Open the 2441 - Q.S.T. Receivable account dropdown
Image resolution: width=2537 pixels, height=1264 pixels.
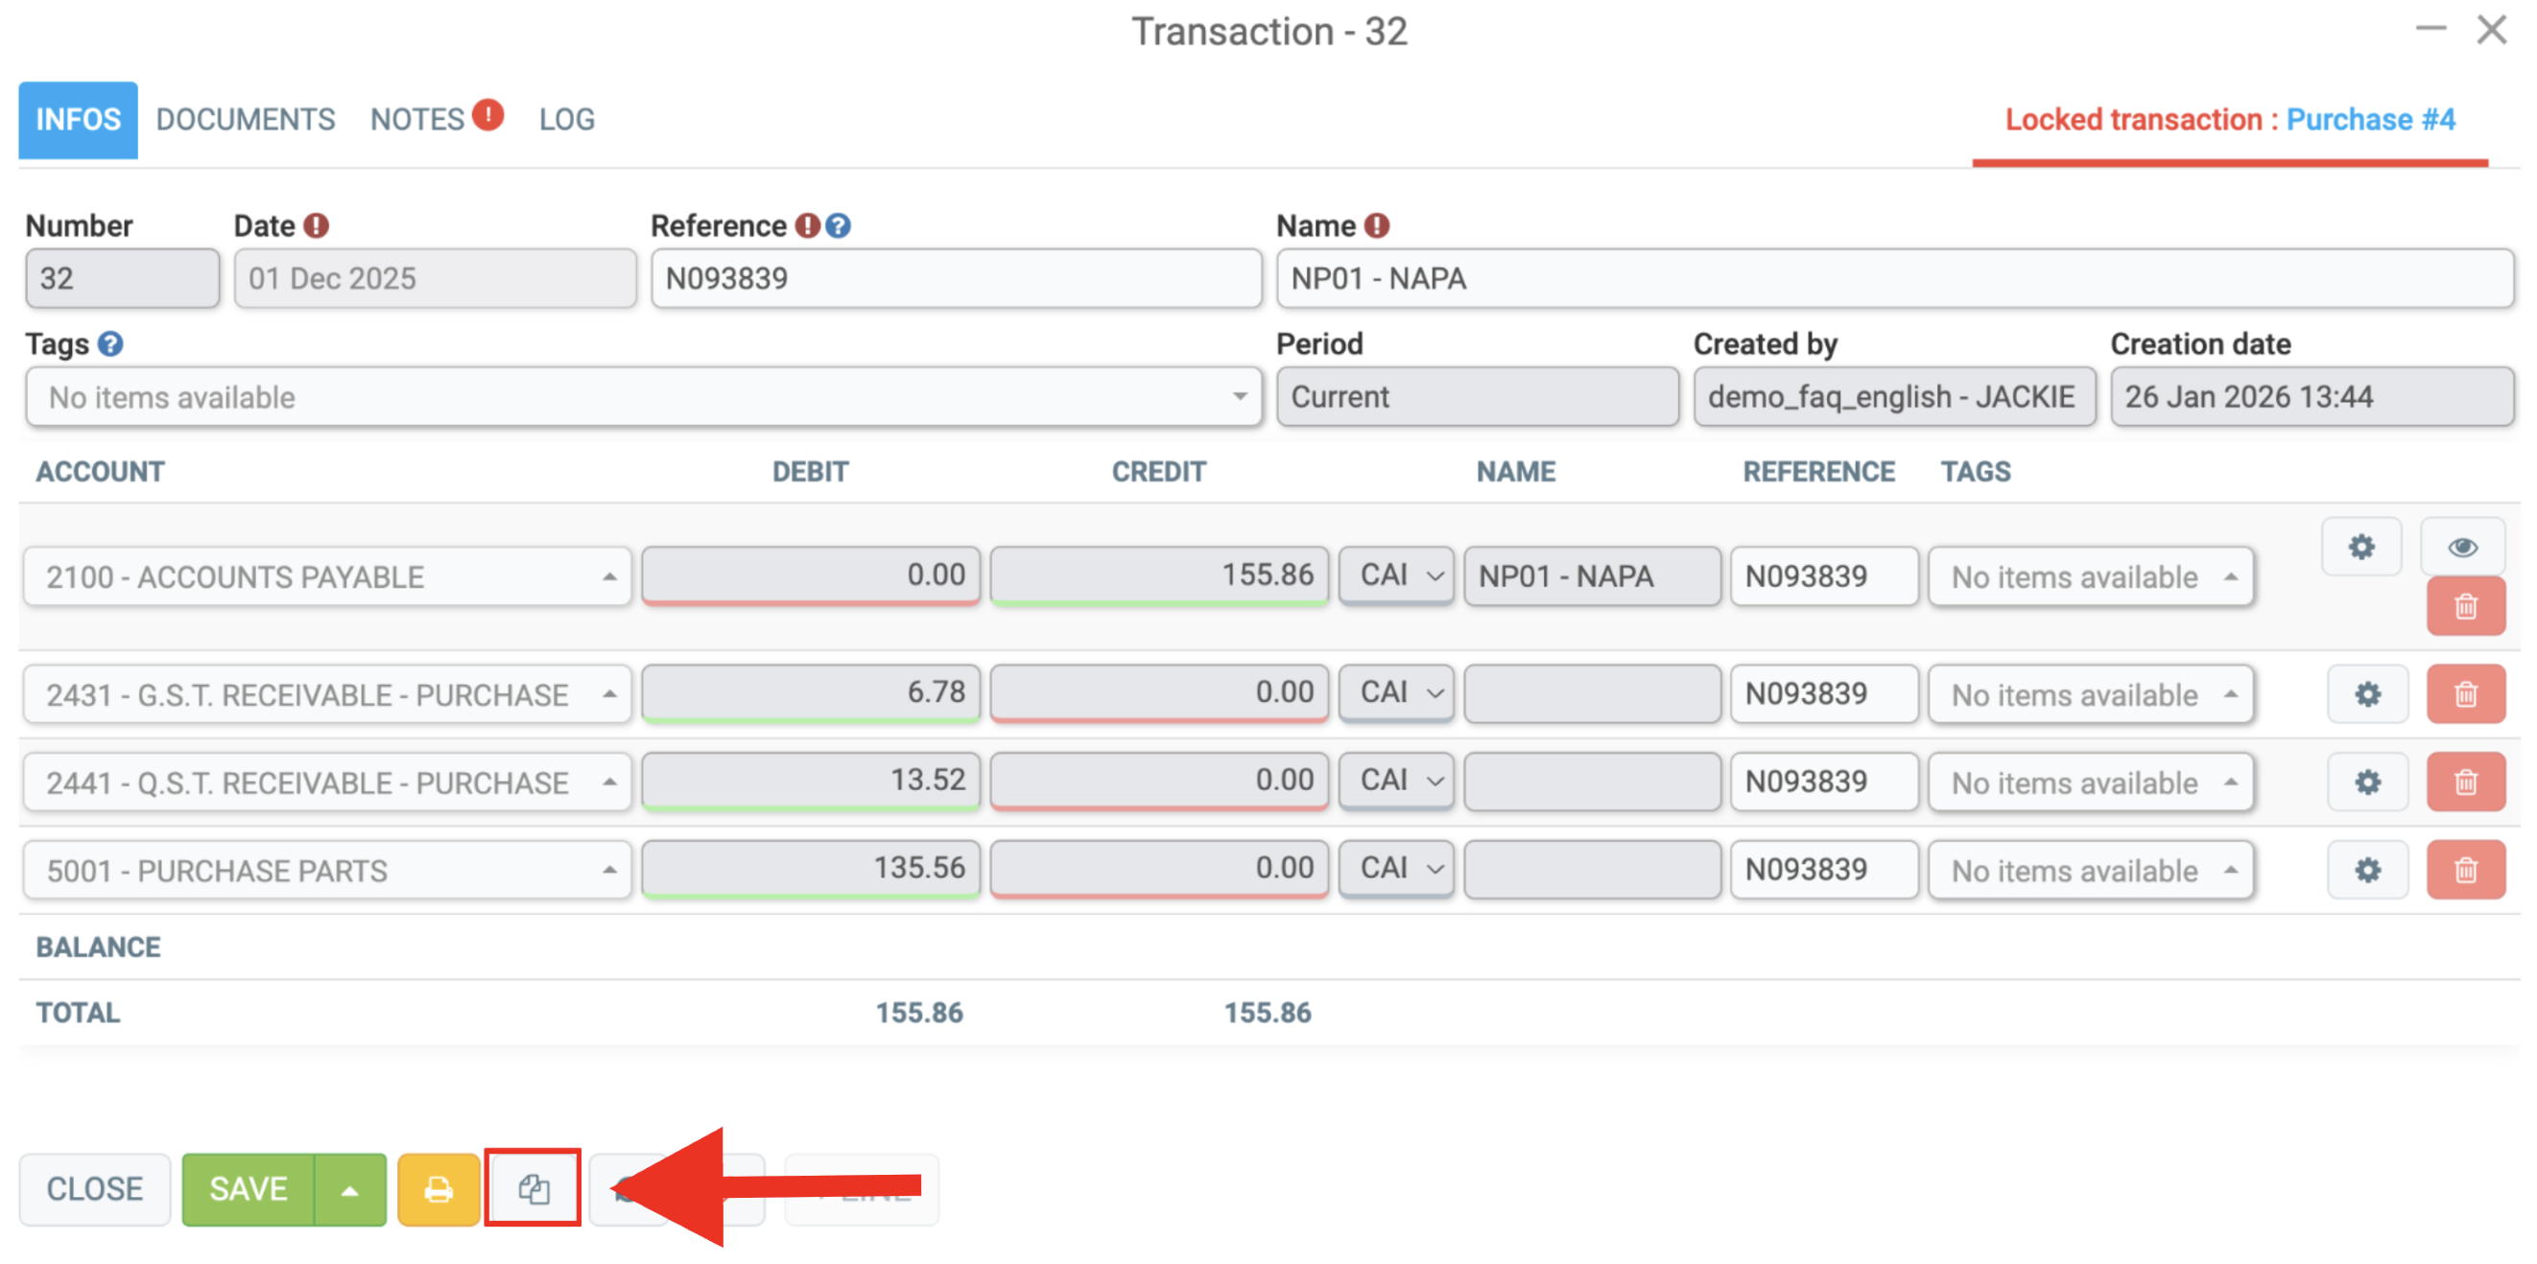pyautogui.click(x=327, y=782)
